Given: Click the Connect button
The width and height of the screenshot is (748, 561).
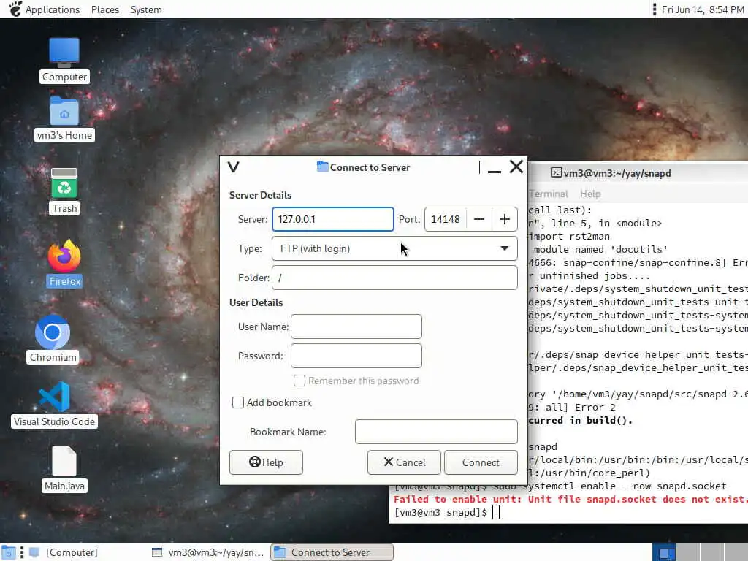Looking at the screenshot, I should (481, 462).
